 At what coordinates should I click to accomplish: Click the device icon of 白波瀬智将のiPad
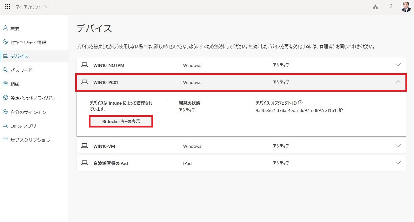[84, 163]
